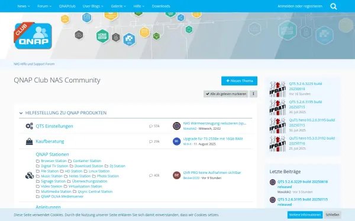
Task: Click Alle als gelesen markieren
Action: pos(226,94)
